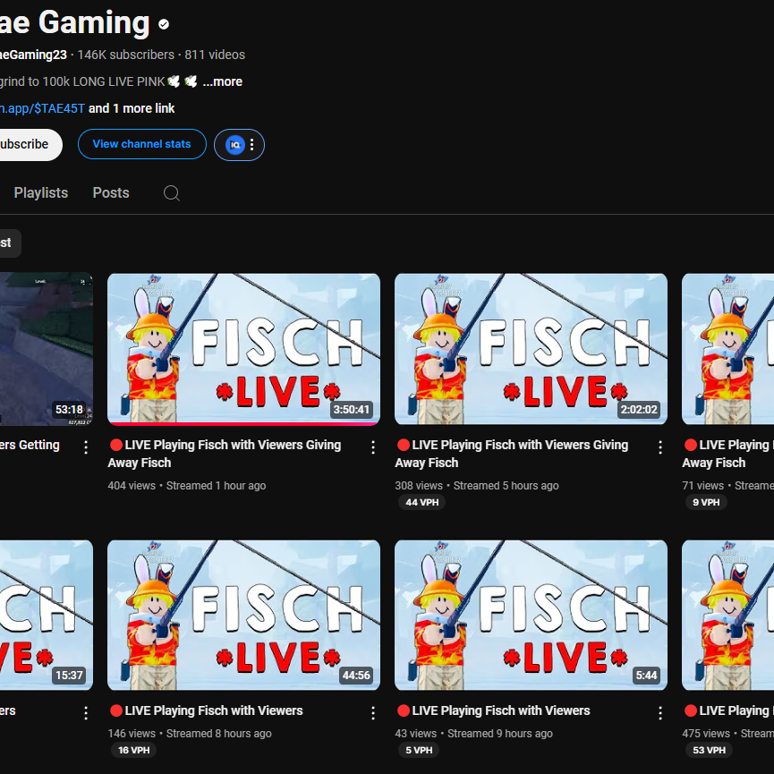Click the '308 views • Streamed 5 hours ago' text

click(477, 486)
